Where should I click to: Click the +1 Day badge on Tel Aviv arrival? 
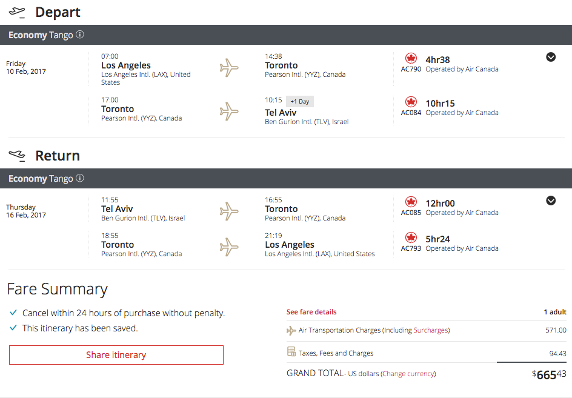point(299,102)
